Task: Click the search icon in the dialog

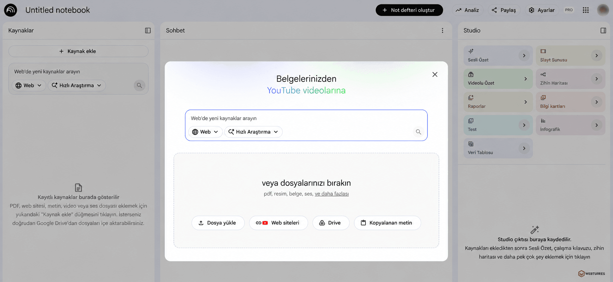Action: [418, 132]
